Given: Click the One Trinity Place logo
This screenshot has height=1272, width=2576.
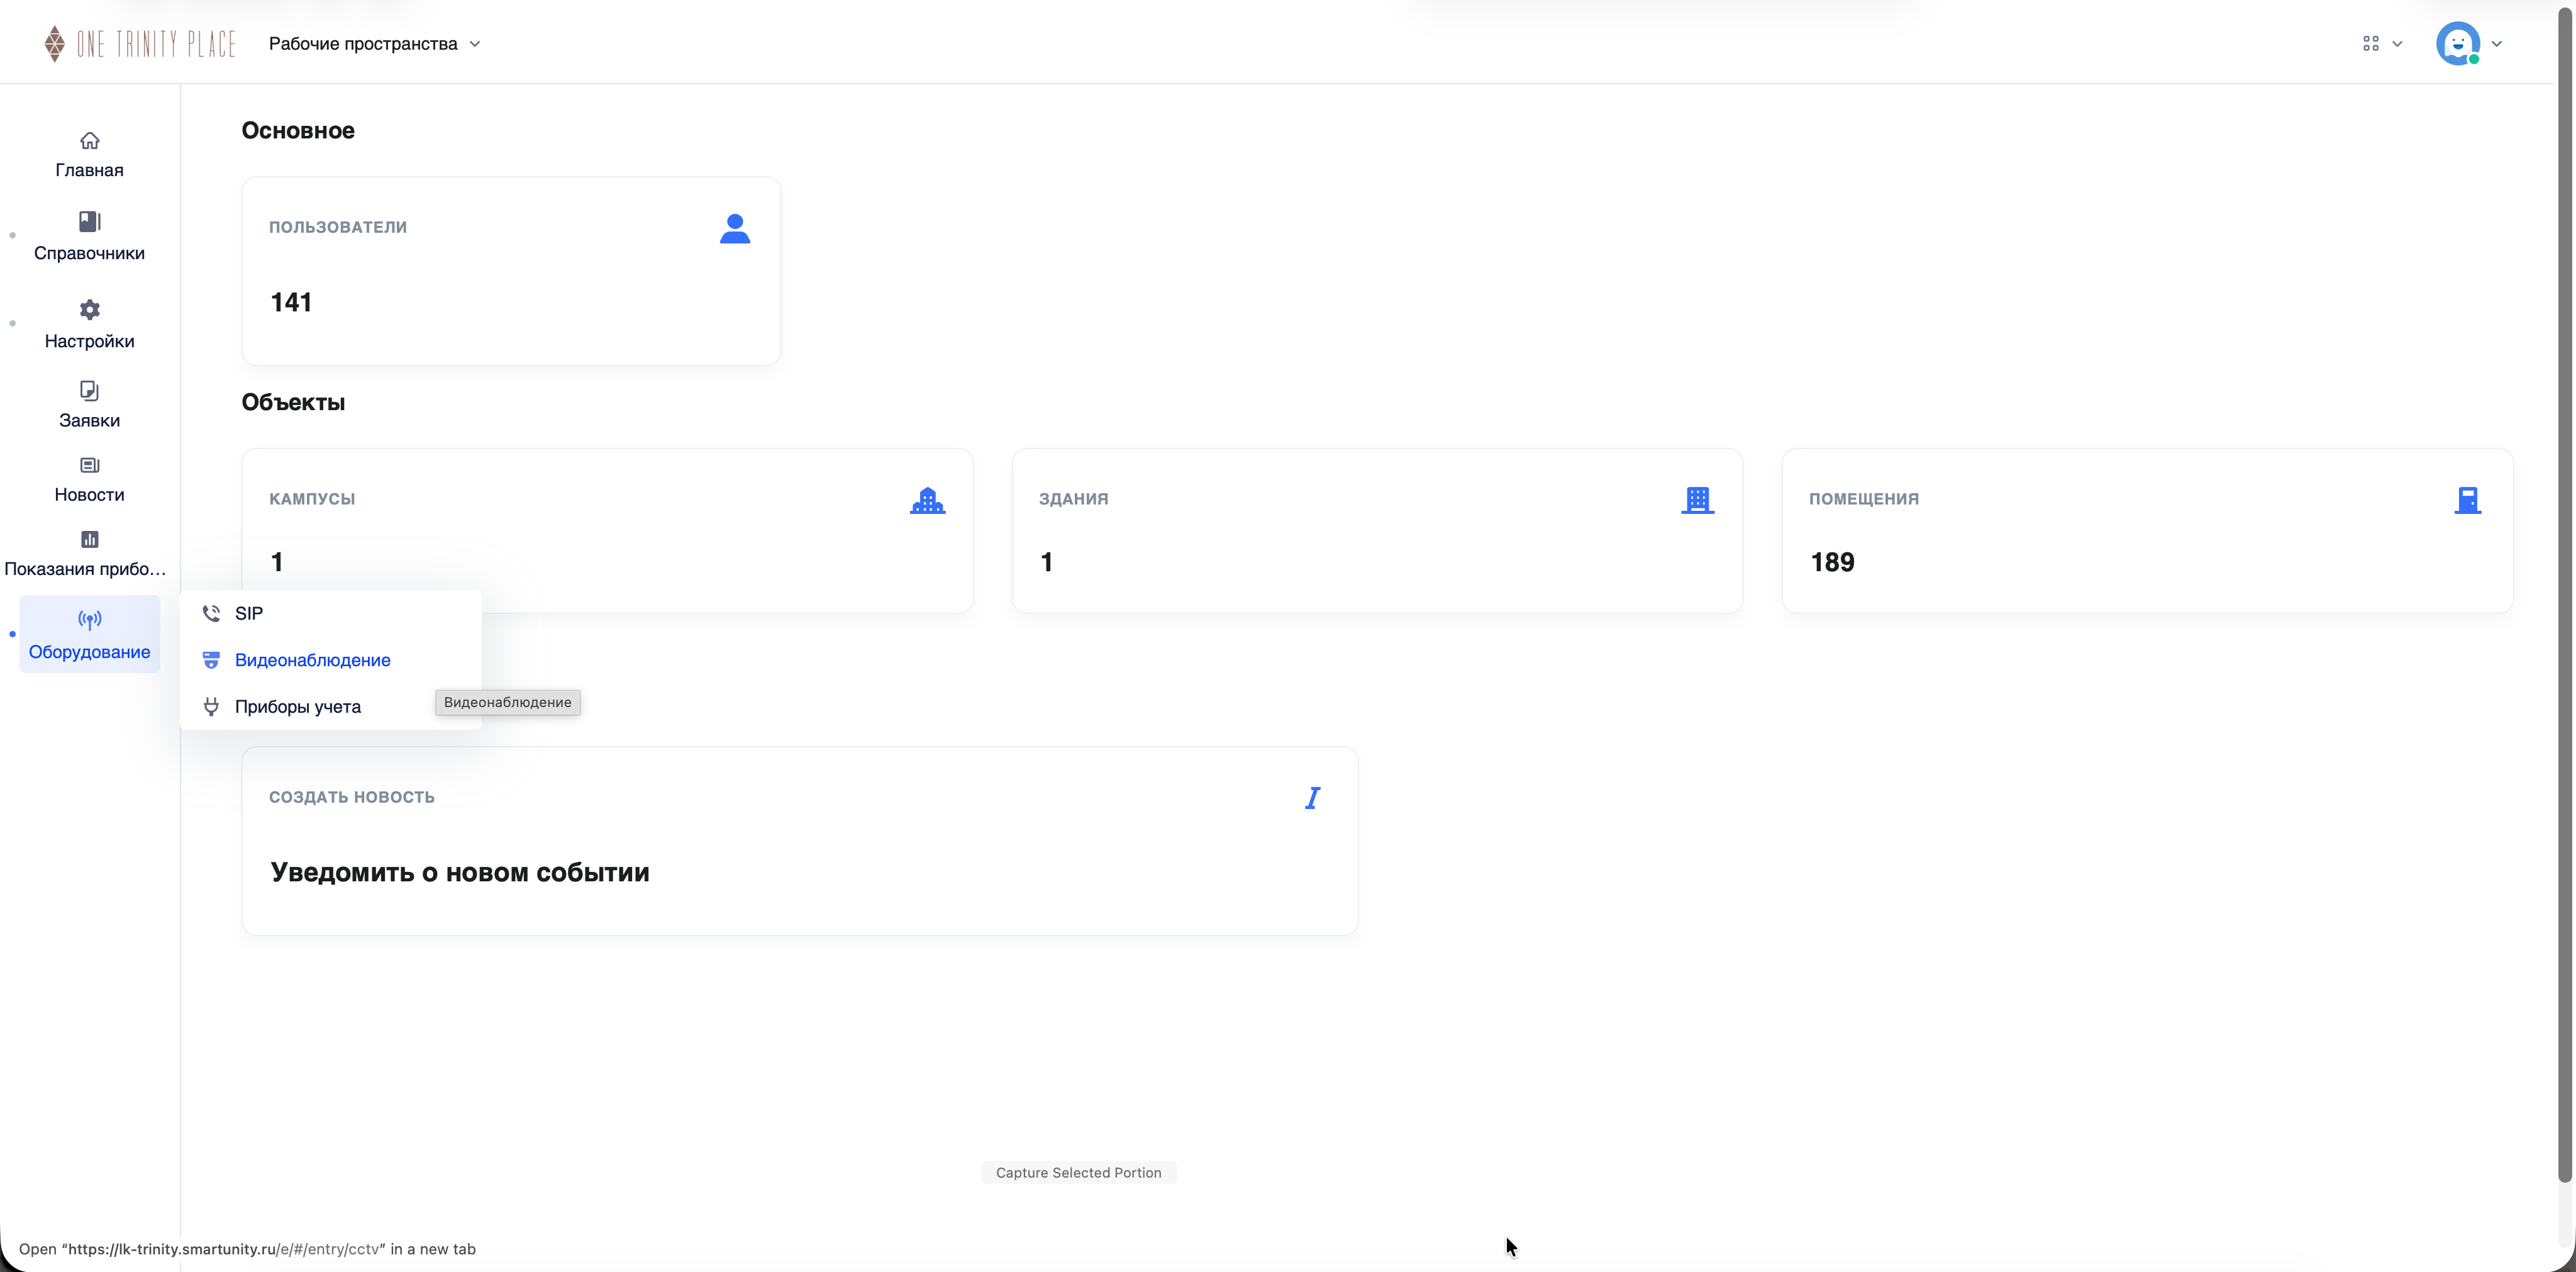Looking at the screenshot, I should tap(140, 44).
